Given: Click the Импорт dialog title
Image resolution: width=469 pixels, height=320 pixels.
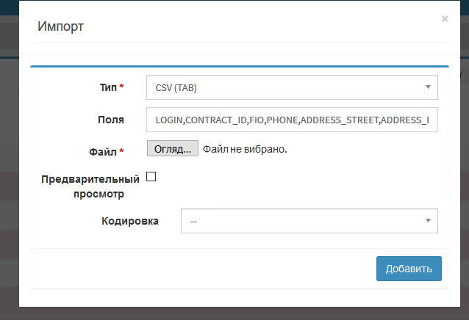Looking at the screenshot, I should point(60,27).
